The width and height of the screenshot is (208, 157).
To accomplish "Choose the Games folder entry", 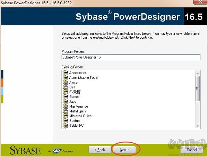I will click(x=74, y=97).
